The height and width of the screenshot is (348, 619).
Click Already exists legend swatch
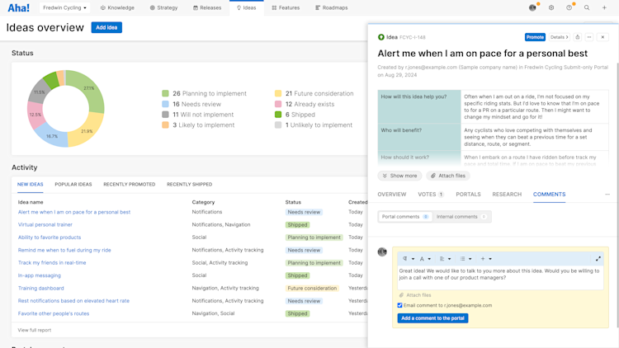[x=278, y=104]
